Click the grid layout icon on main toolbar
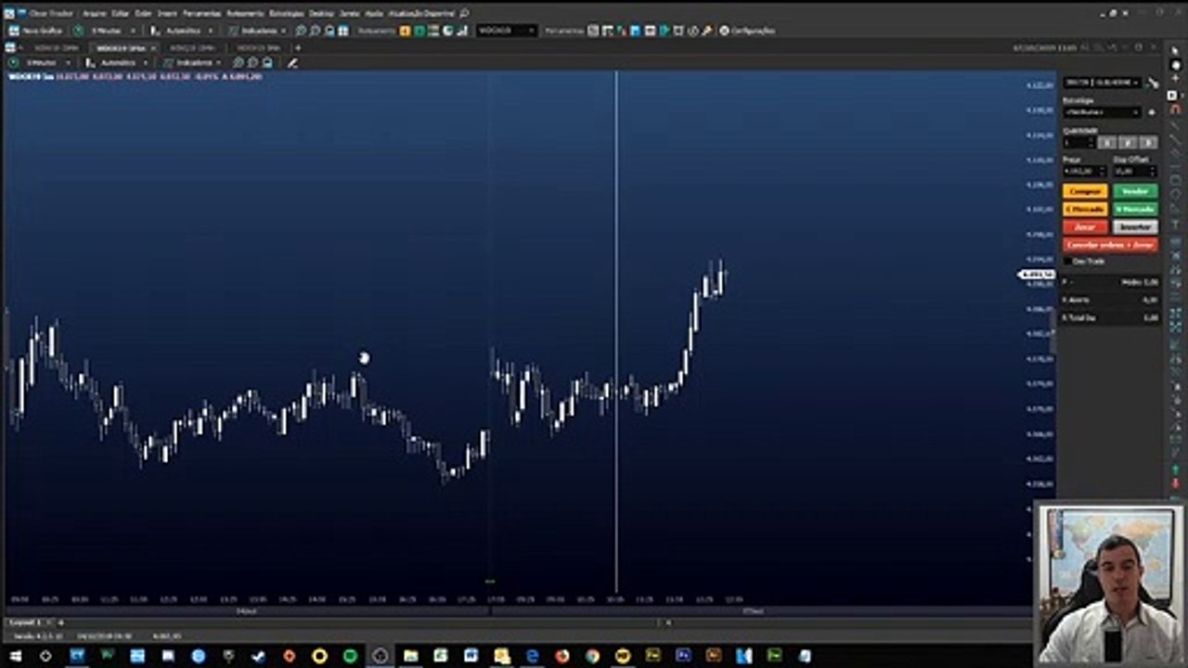Image resolution: width=1188 pixels, height=668 pixels. [x=343, y=31]
